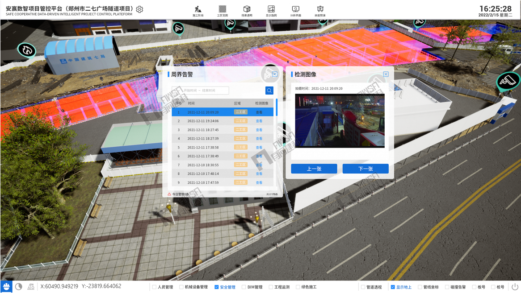Click the 今日警情0条 status text

(x=181, y=194)
